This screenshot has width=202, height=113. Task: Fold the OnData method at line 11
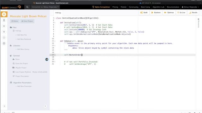tap(55, 41)
